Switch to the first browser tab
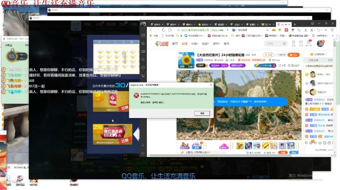The width and height of the screenshot is (340, 190). point(156,24)
